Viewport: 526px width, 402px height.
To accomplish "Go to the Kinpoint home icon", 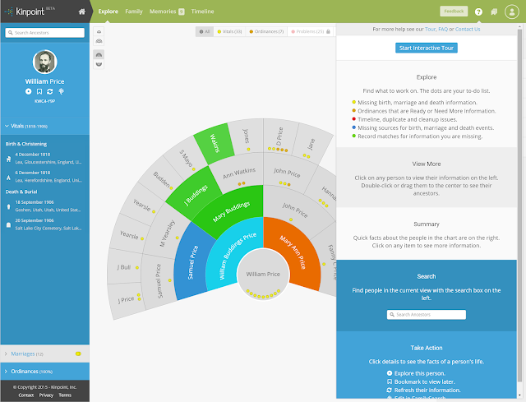I will 82,12.
